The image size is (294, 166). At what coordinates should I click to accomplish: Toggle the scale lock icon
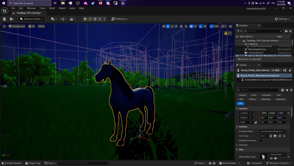256,122
